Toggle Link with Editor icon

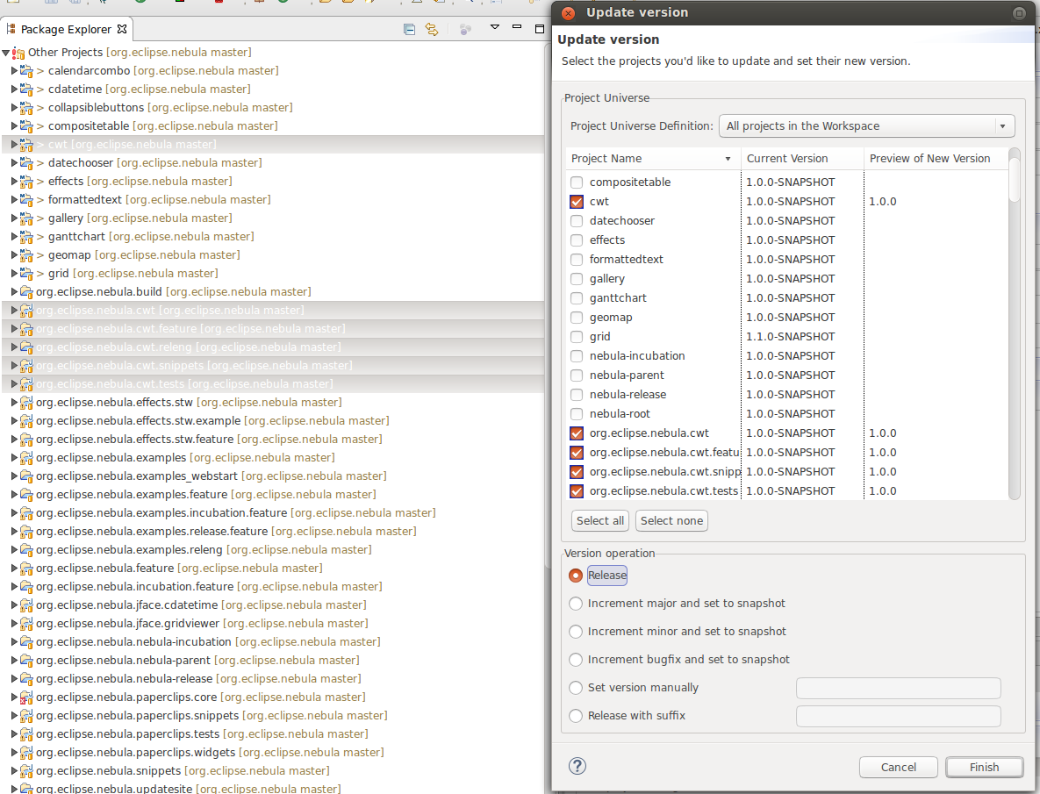(x=431, y=29)
